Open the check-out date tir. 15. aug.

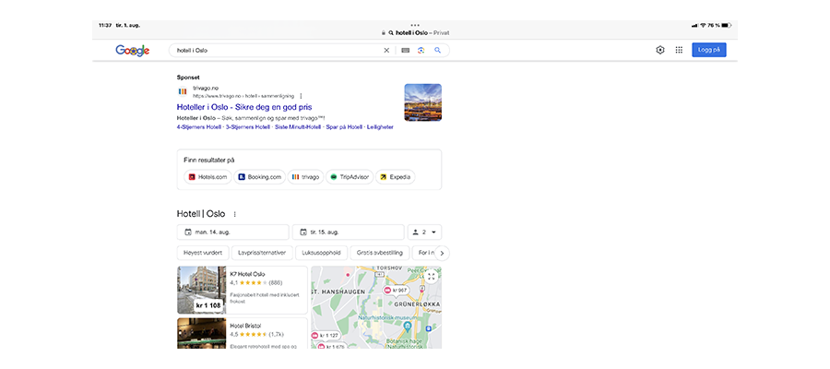click(349, 232)
